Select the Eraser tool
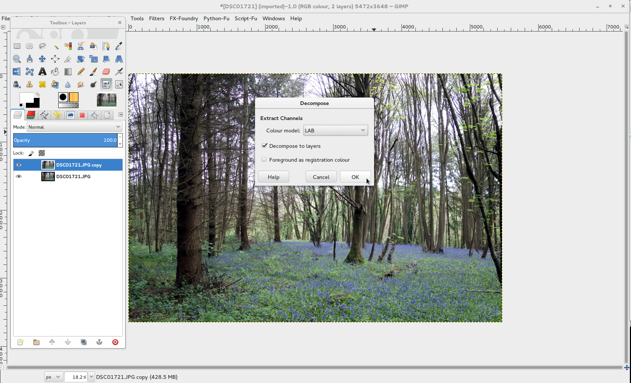631x383 pixels. [x=106, y=72]
